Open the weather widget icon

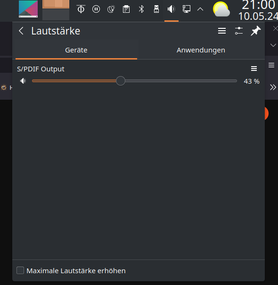tap(221, 9)
